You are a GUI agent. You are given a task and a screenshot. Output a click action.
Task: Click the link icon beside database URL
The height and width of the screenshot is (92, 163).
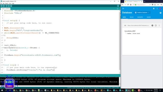[125, 26]
